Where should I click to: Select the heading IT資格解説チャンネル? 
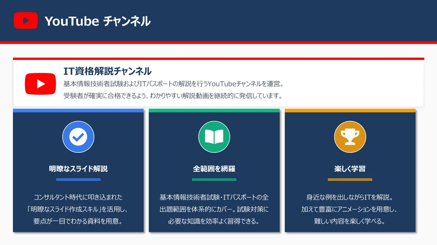(x=107, y=71)
